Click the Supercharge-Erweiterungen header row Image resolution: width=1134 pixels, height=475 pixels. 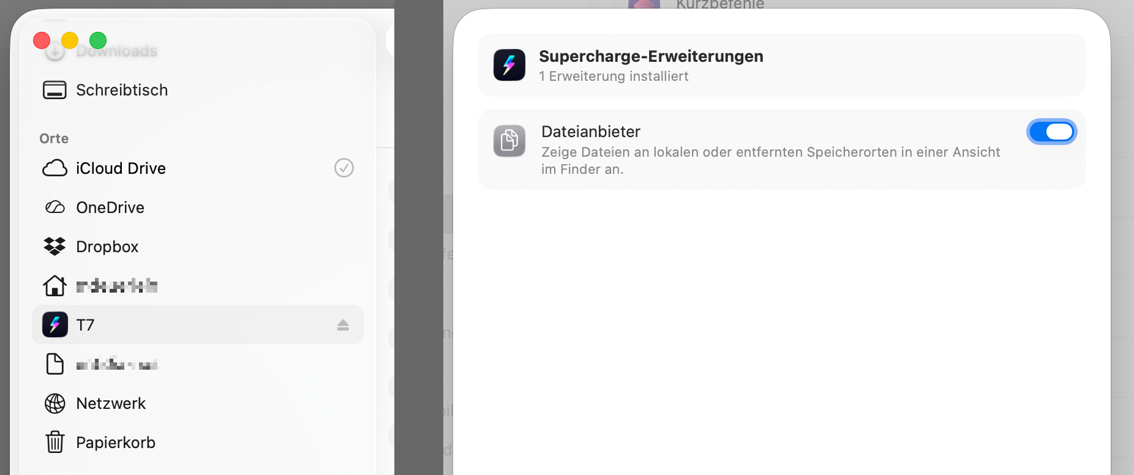782,65
